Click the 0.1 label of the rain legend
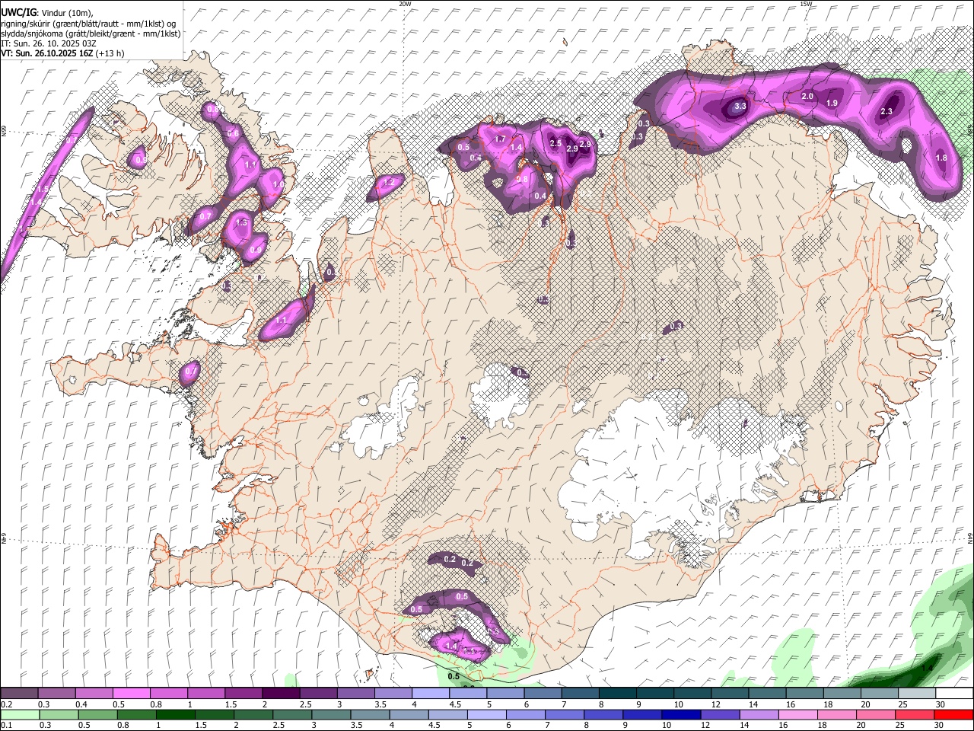Image resolution: width=974 pixels, height=731 pixels. (6, 725)
